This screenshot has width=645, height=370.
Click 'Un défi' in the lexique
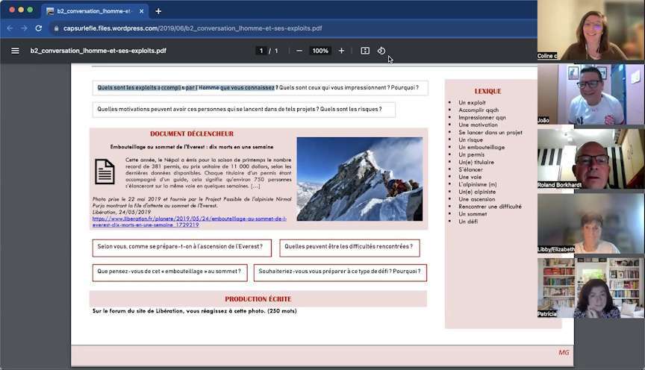[x=468, y=221]
